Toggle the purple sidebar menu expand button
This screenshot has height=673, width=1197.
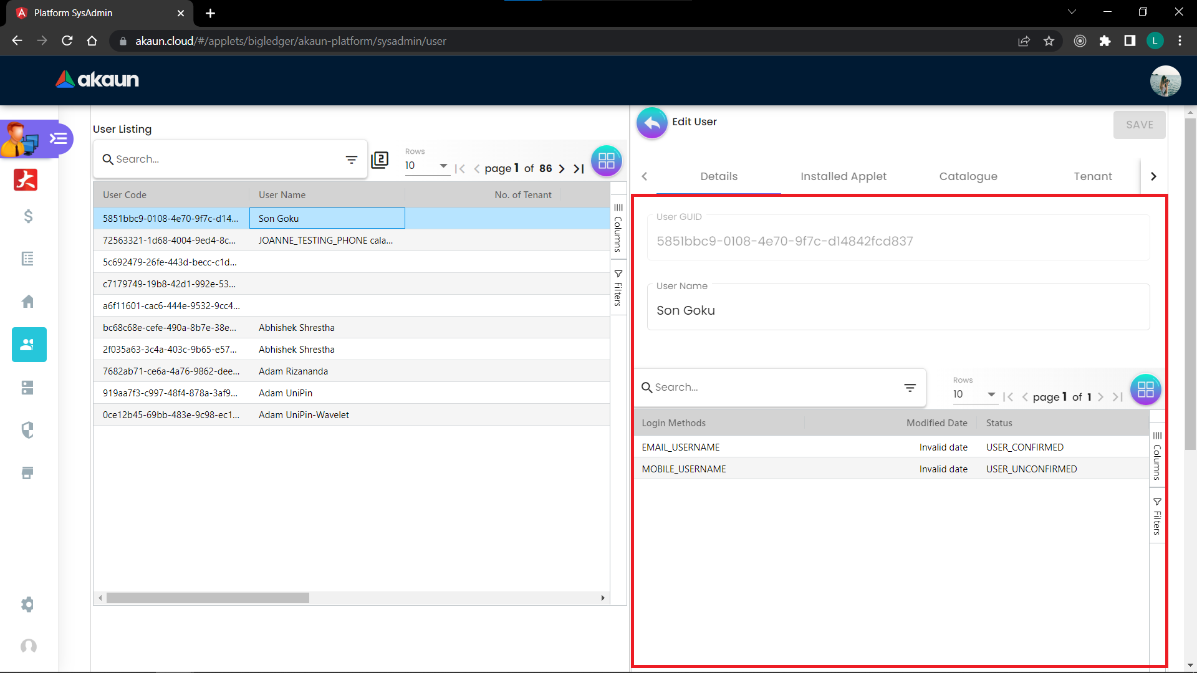point(59,138)
